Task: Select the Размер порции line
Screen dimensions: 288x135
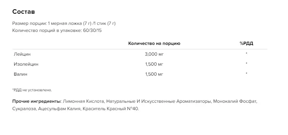Action: click(x=64, y=23)
